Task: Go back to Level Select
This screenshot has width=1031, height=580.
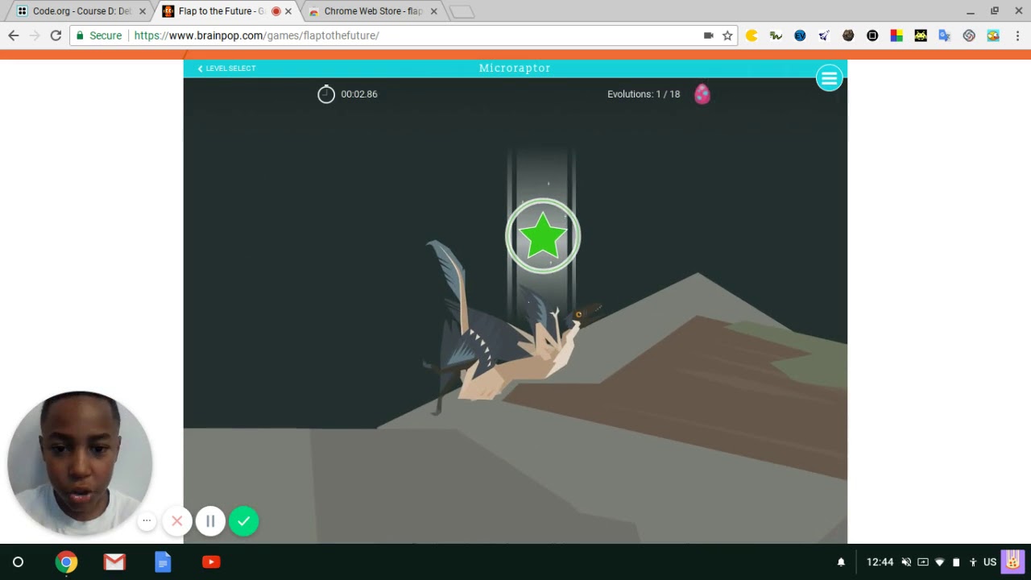Action: (226, 68)
